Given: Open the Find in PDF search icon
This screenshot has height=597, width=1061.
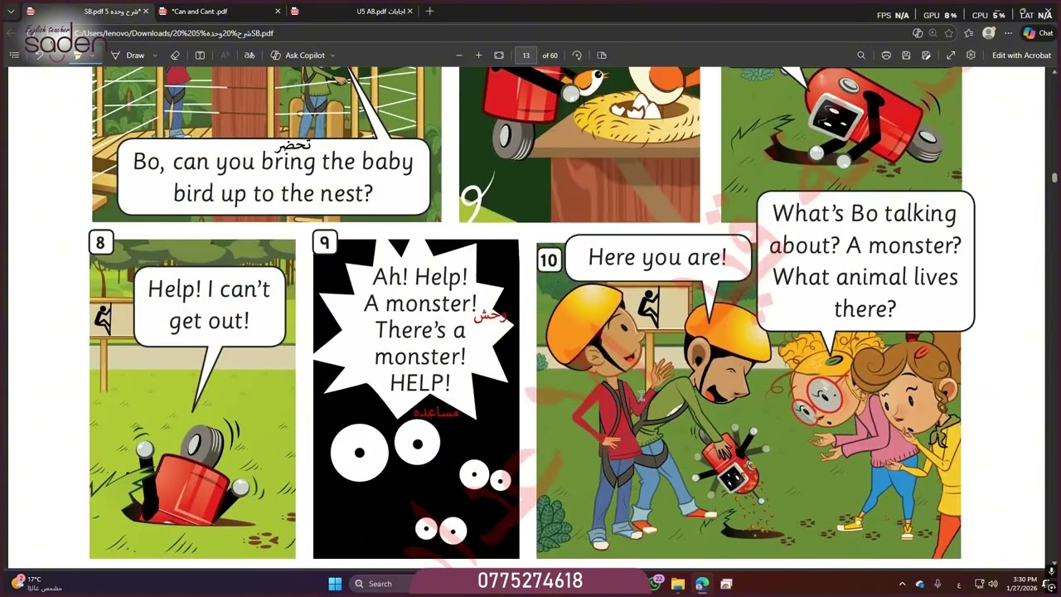Looking at the screenshot, I should pos(861,56).
